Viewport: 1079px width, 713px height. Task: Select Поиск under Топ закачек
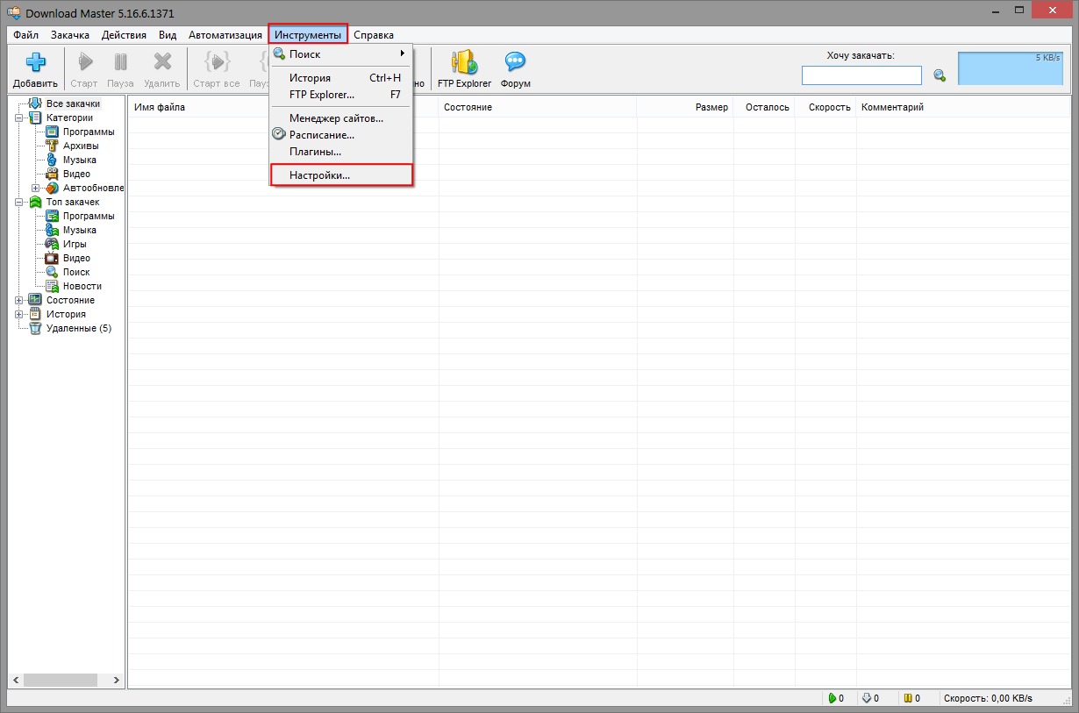(76, 272)
